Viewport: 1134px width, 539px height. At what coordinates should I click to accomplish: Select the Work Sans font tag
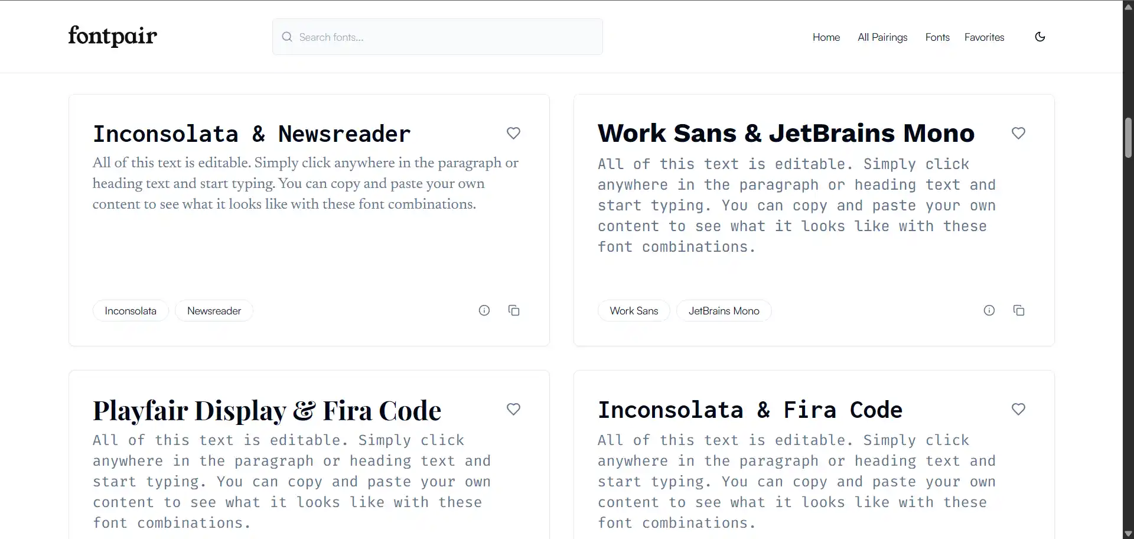[x=634, y=311]
